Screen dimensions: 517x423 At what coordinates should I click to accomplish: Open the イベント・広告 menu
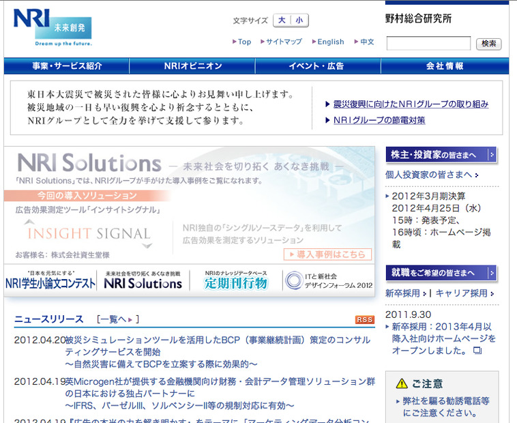318,66
